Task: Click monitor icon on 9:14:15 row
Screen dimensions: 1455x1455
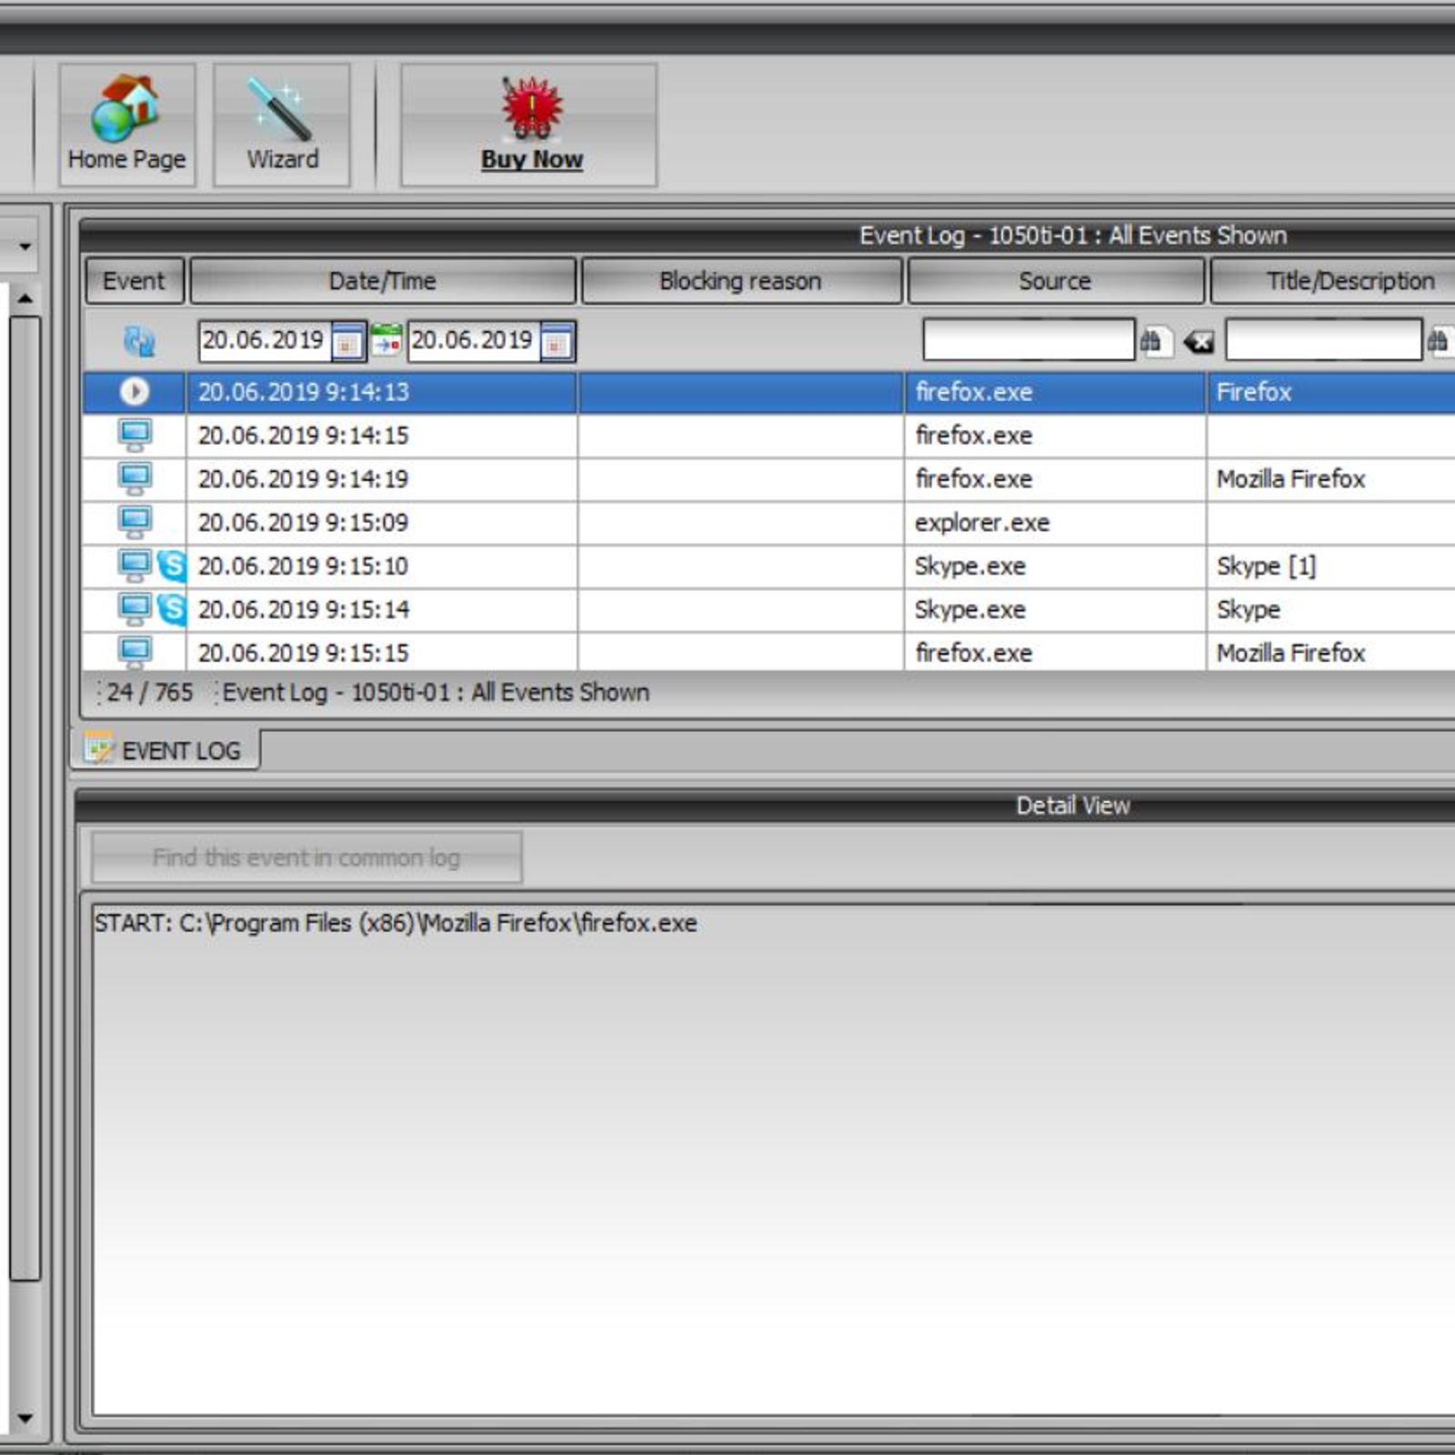Action: click(135, 436)
